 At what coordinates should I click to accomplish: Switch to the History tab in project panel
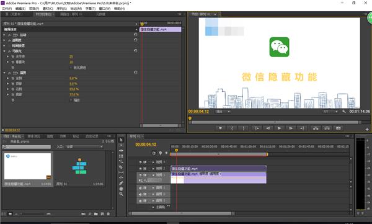92,136
